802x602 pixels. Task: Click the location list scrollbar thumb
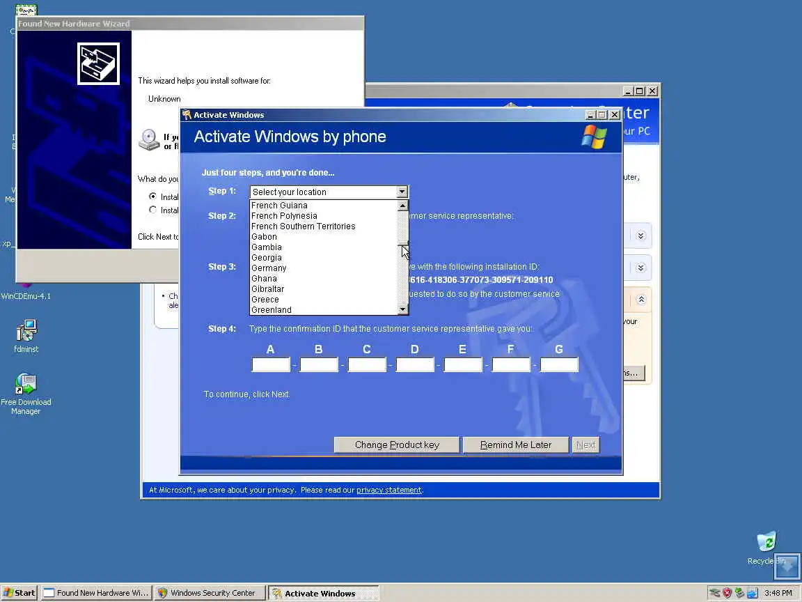coord(402,244)
